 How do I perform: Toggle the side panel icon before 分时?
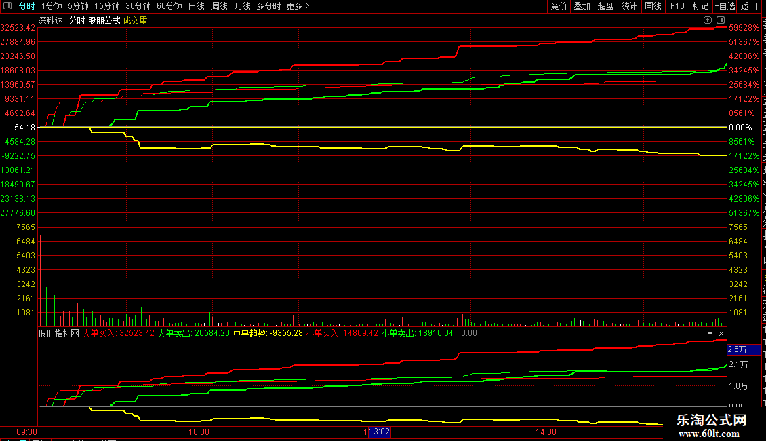click(7, 6)
